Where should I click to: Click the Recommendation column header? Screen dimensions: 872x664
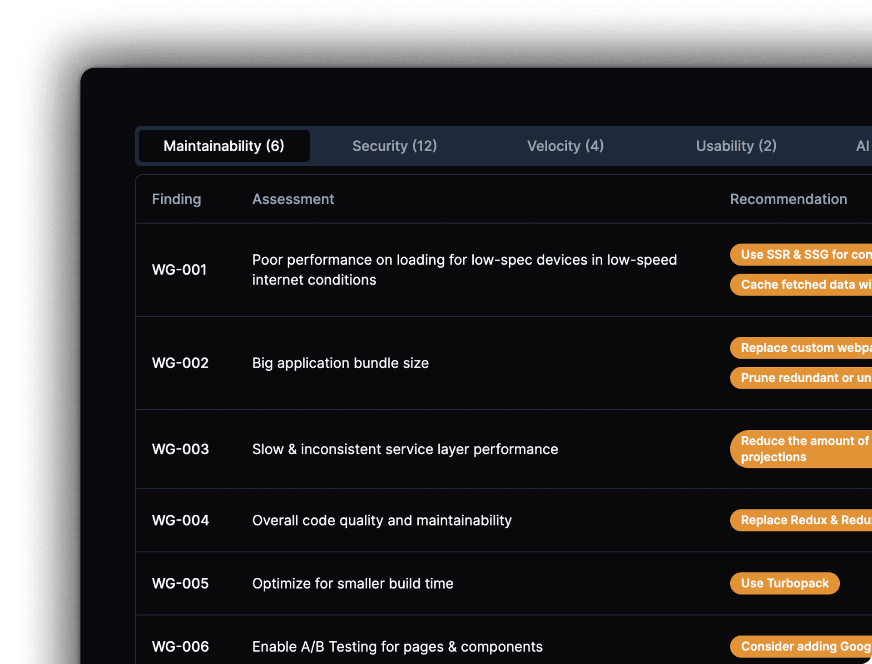tap(788, 199)
